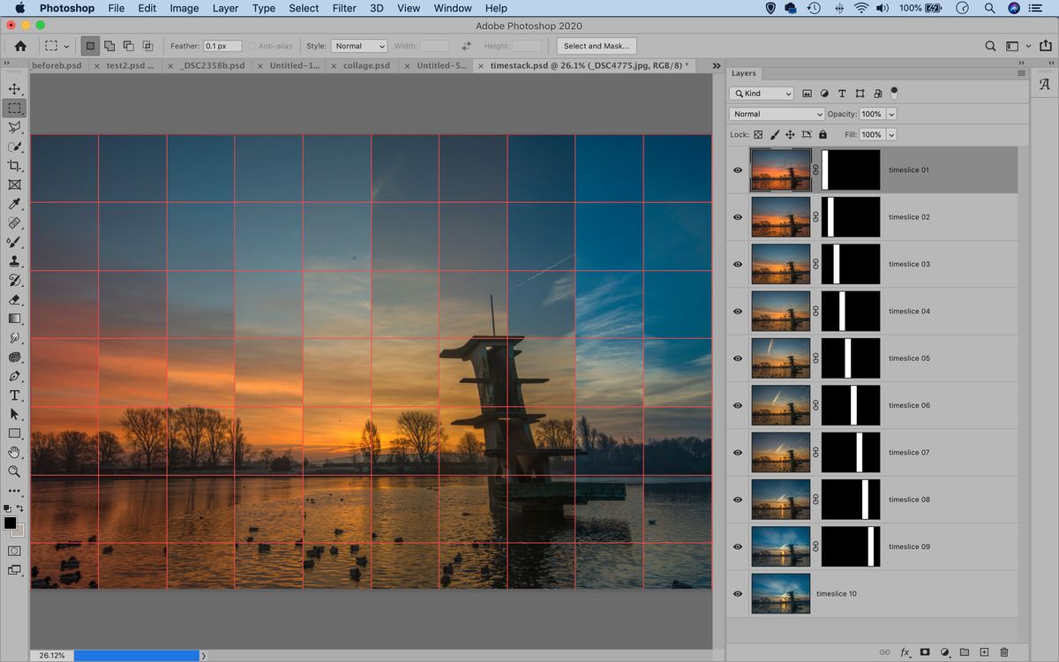Grab the Zoom tool
Screen dimensions: 1059x662
coord(14,471)
